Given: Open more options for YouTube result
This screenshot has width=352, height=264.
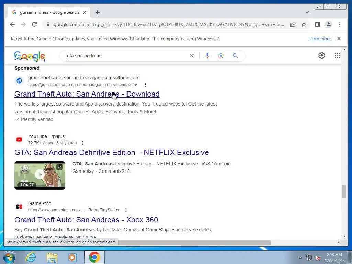Looking at the screenshot, I should click(x=82, y=143).
